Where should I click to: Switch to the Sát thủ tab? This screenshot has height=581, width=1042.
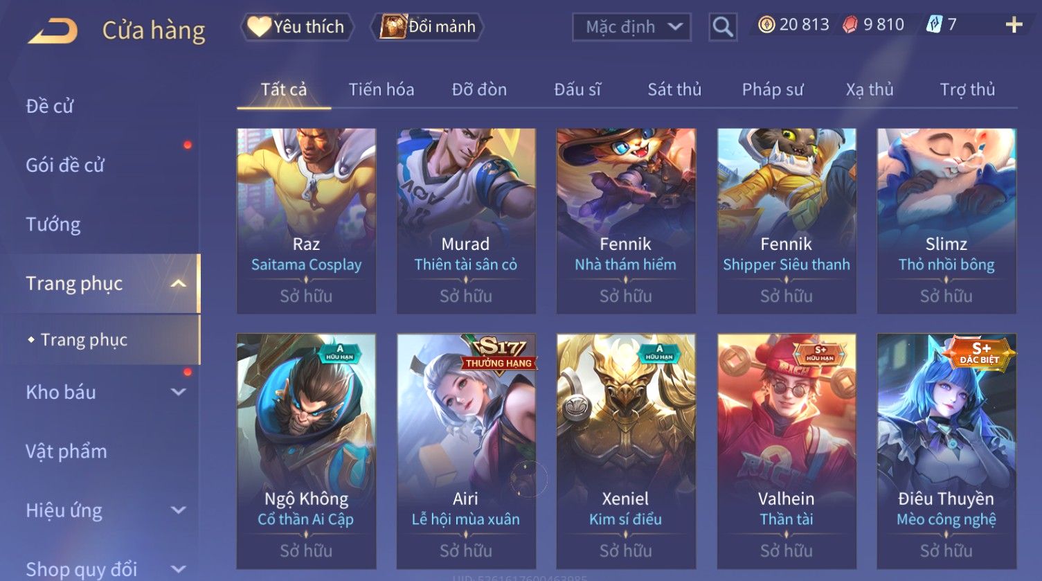(x=674, y=89)
